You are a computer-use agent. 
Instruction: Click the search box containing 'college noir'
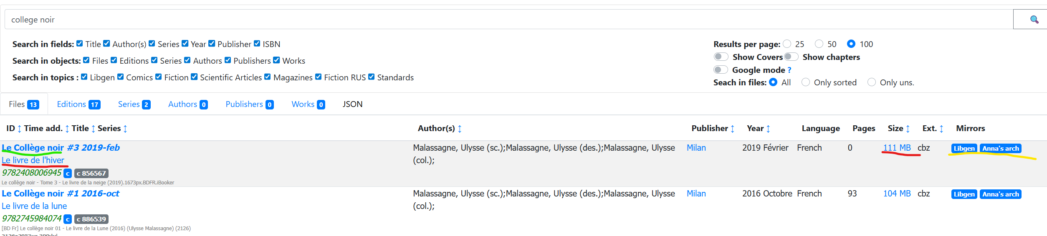pyautogui.click(x=501, y=20)
